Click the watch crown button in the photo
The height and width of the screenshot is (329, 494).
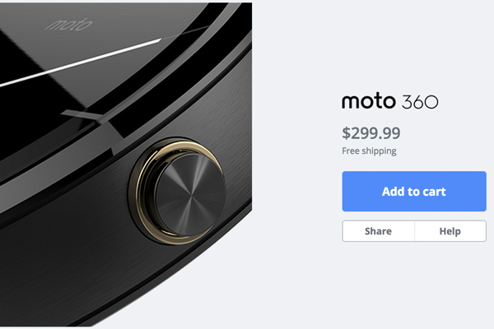point(190,195)
